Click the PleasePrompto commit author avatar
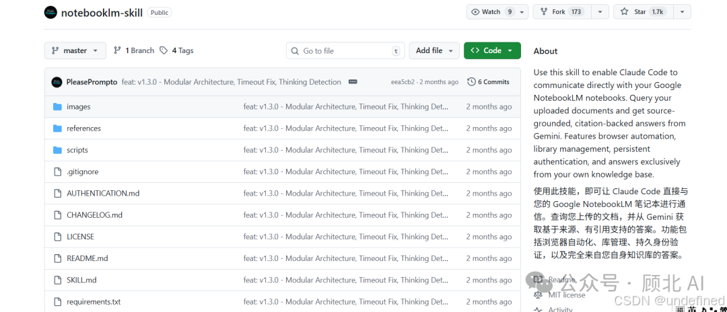Screen dimensions: 727x312 point(57,82)
